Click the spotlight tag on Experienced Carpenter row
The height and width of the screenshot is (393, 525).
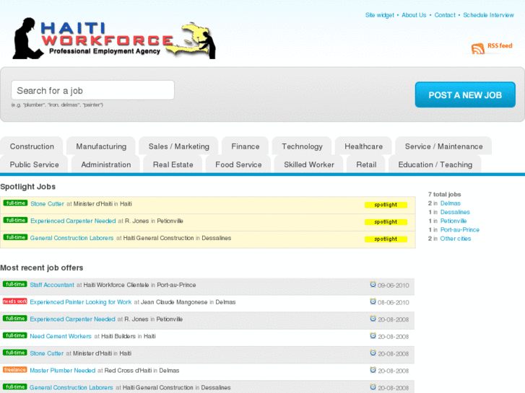coord(386,222)
